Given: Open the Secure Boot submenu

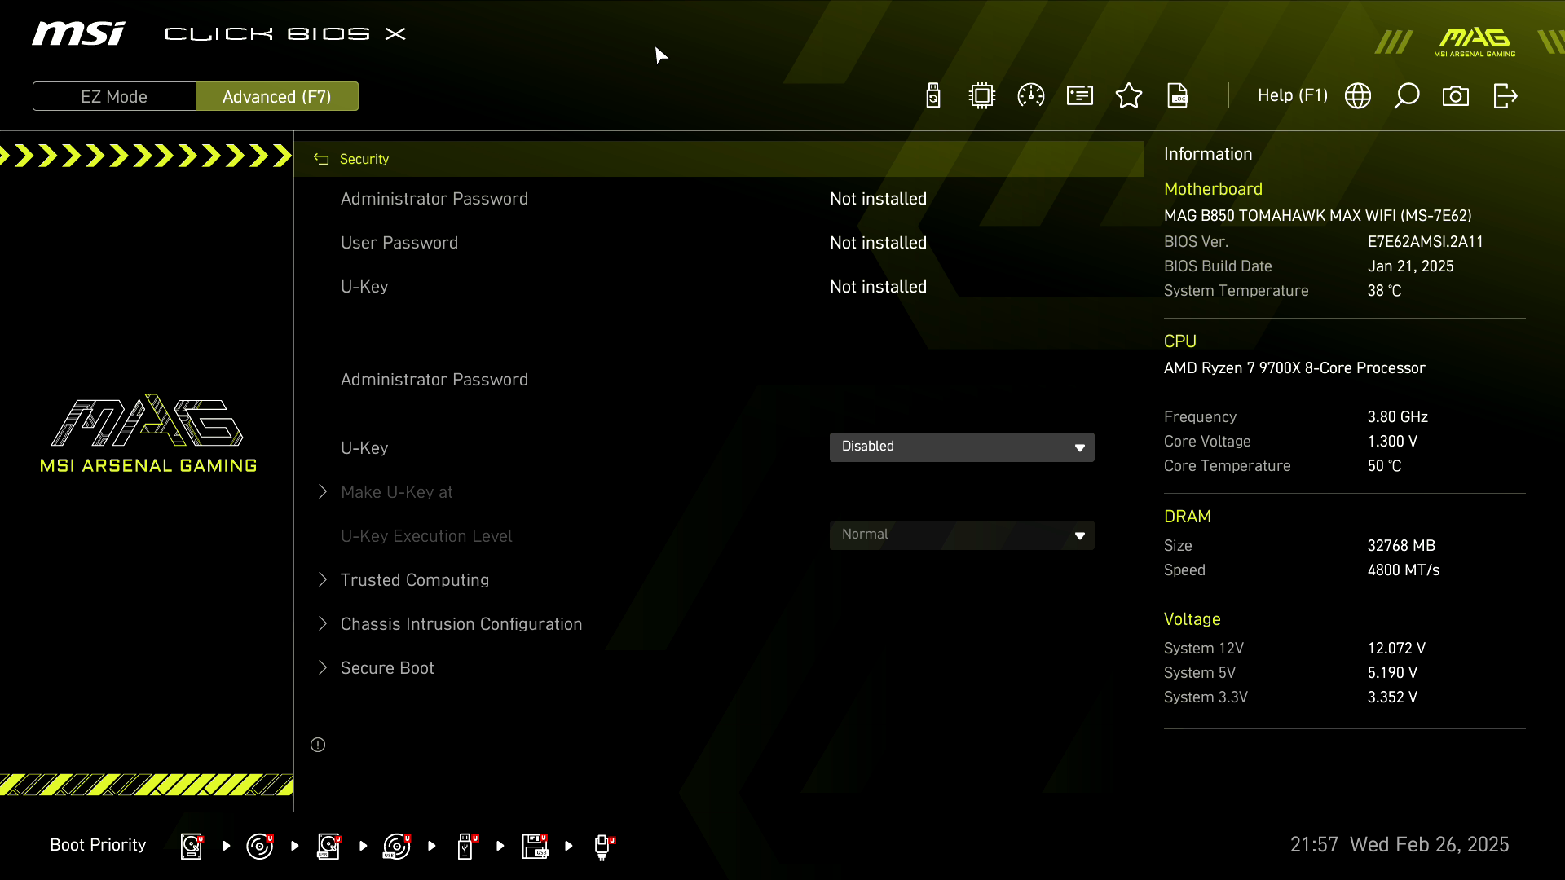Looking at the screenshot, I should [386, 668].
